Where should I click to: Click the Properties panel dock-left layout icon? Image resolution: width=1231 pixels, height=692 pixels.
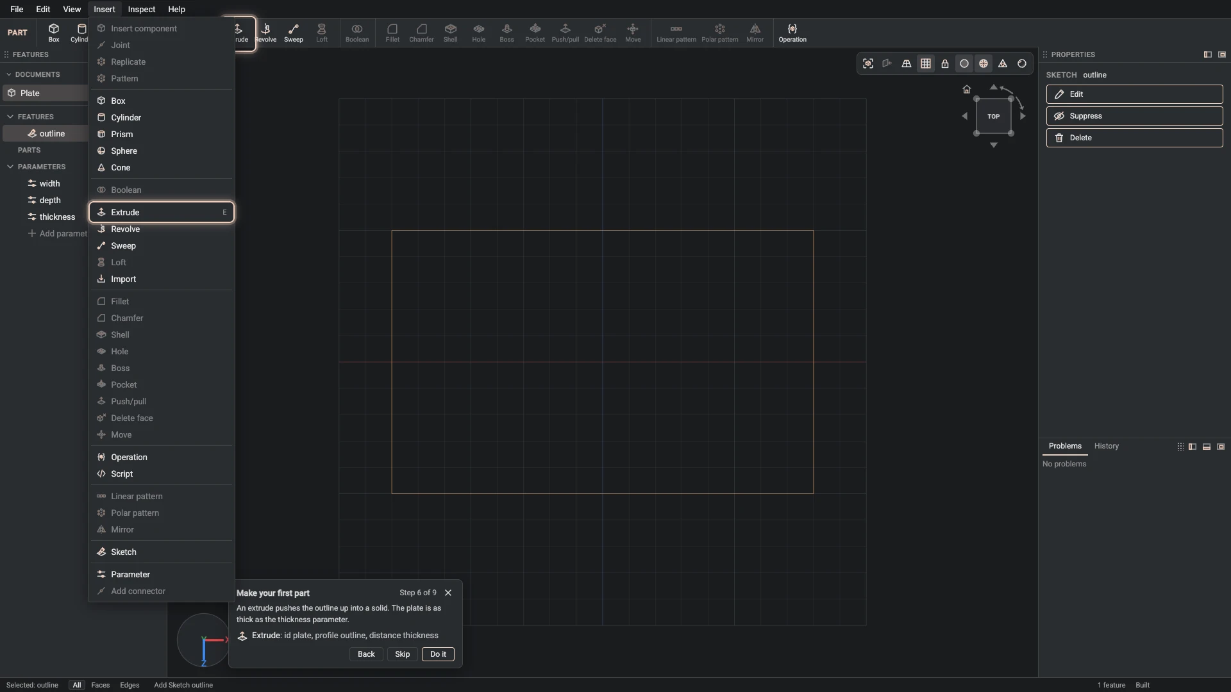pyautogui.click(x=1207, y=54)
